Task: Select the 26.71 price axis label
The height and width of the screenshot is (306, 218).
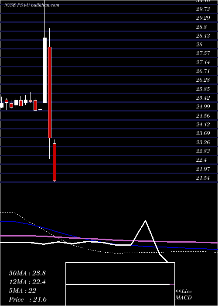Action: pos(203,71)
